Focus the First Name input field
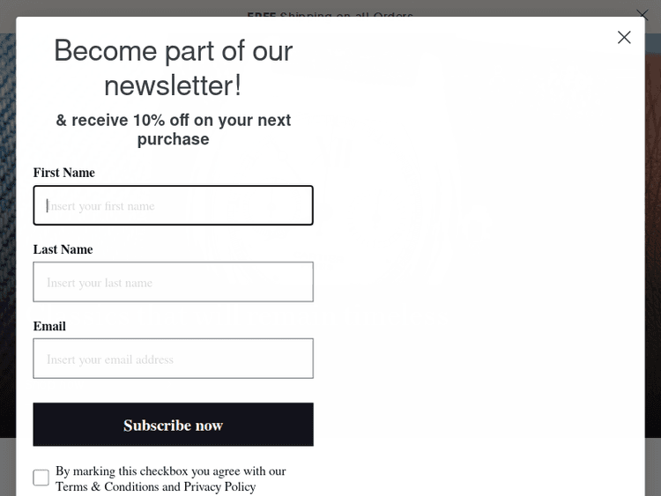This screenshot has height=496, width=661. click(x=174, y=205)
